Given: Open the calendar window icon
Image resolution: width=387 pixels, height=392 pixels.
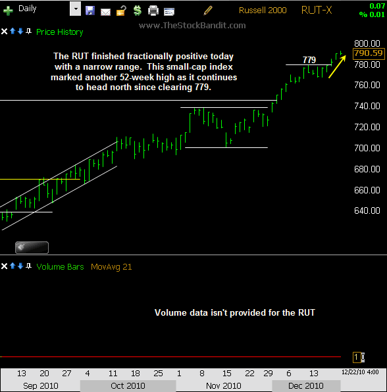Looking at the screenshot, I should pyautogui.click(x=169, y=11).
